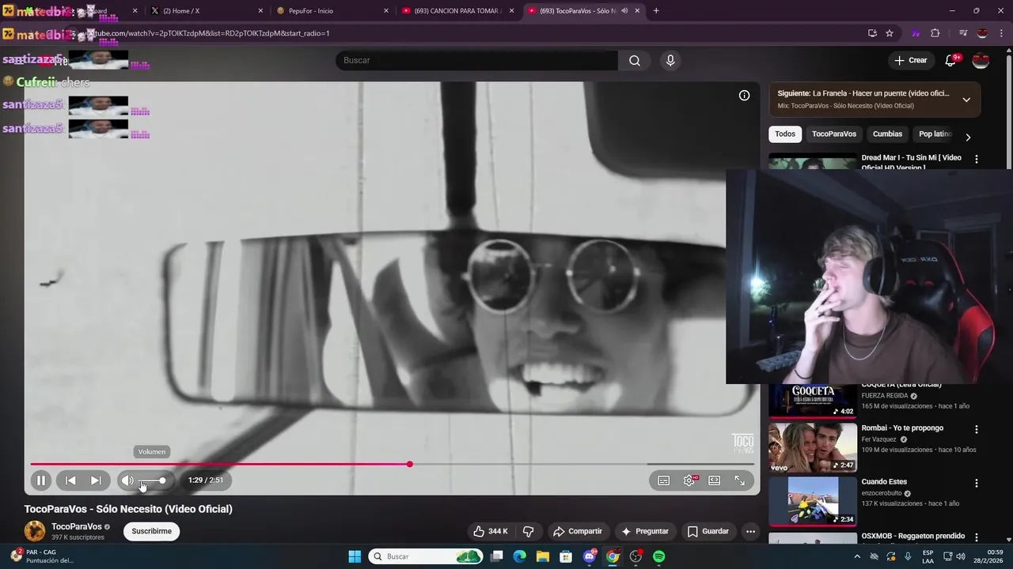Select the Todos filter chip

point(785,134)
